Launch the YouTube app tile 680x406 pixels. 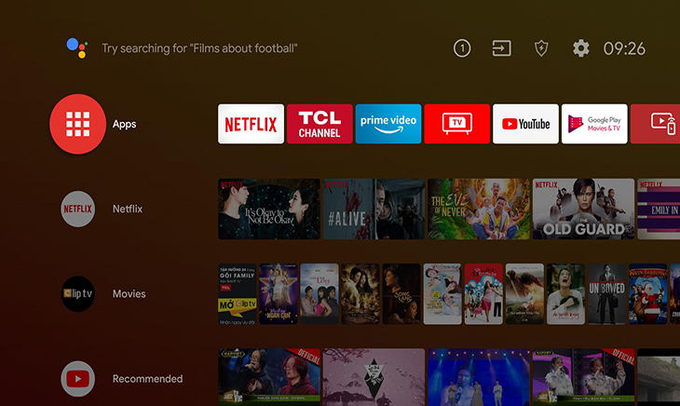[x=525, y=124]
